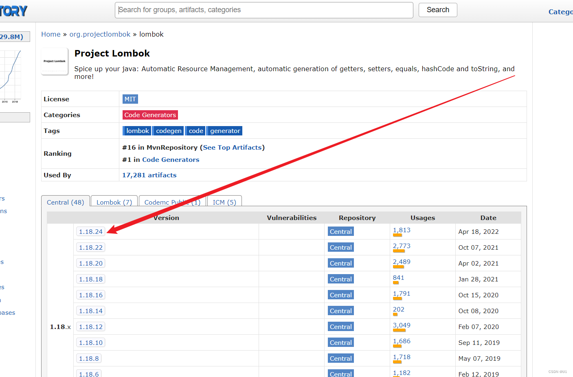Open the 2,489 usages link
573x377 pixels.
pyautogui.click(x=402, y=262)
